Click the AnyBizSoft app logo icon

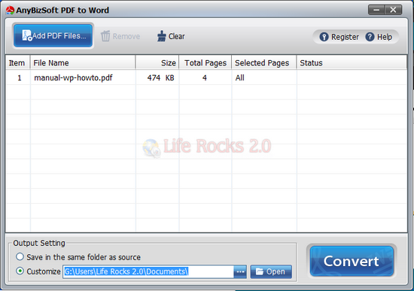point(10,11)
